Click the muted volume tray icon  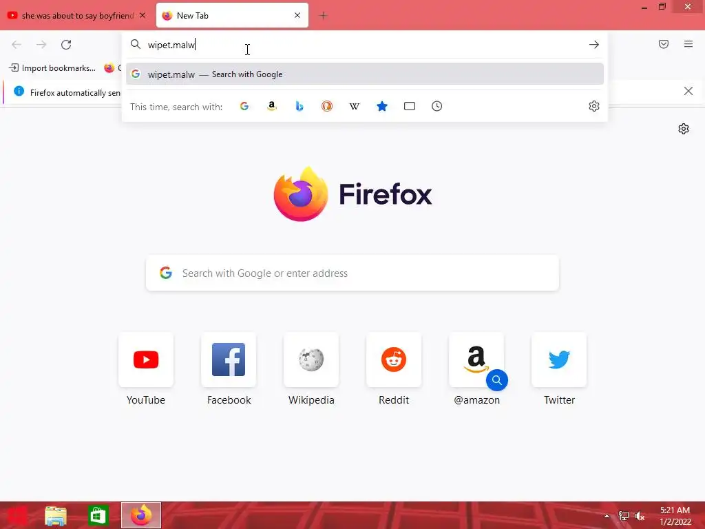(640, 515)
